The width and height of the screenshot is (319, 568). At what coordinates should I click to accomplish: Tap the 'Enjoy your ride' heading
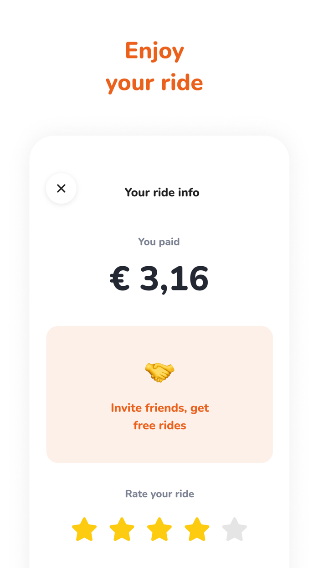pos(154,66)
